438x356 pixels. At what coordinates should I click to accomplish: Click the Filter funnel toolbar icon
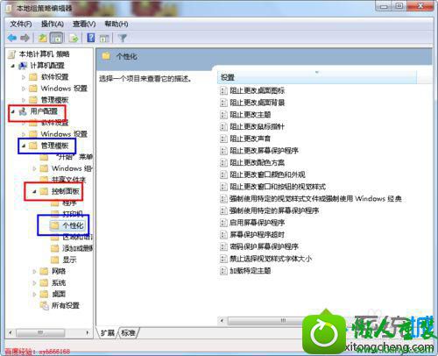point(123,38)
